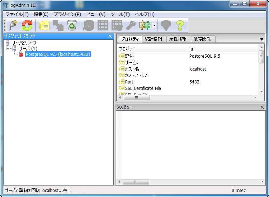Screen dimensions: 269x197
Task: Click the window resize grip
Action: point(264,192)
